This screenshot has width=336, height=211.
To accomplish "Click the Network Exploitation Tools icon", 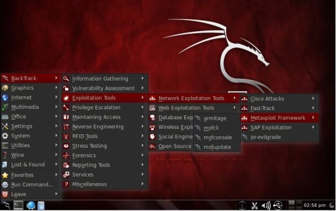I will pos(152,98).
